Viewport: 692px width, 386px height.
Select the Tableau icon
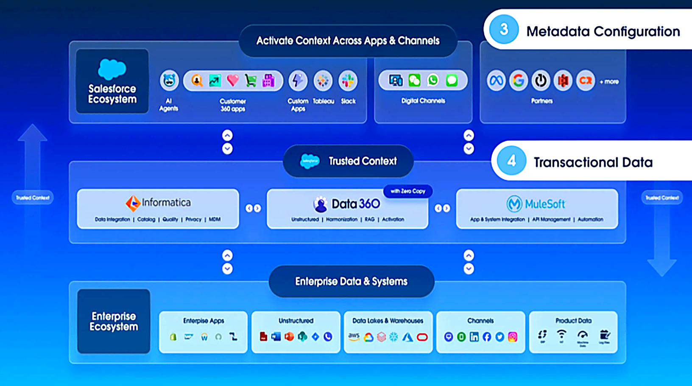click(323, 81)
